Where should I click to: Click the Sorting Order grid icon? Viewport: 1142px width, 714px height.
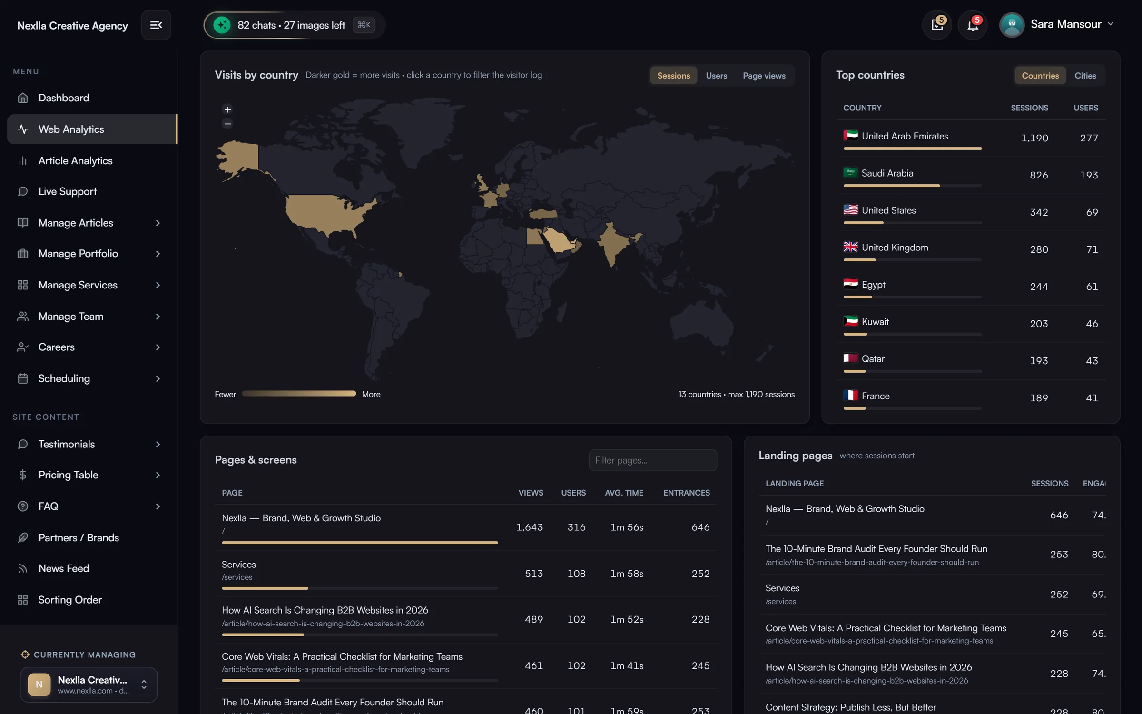point(23,600)
